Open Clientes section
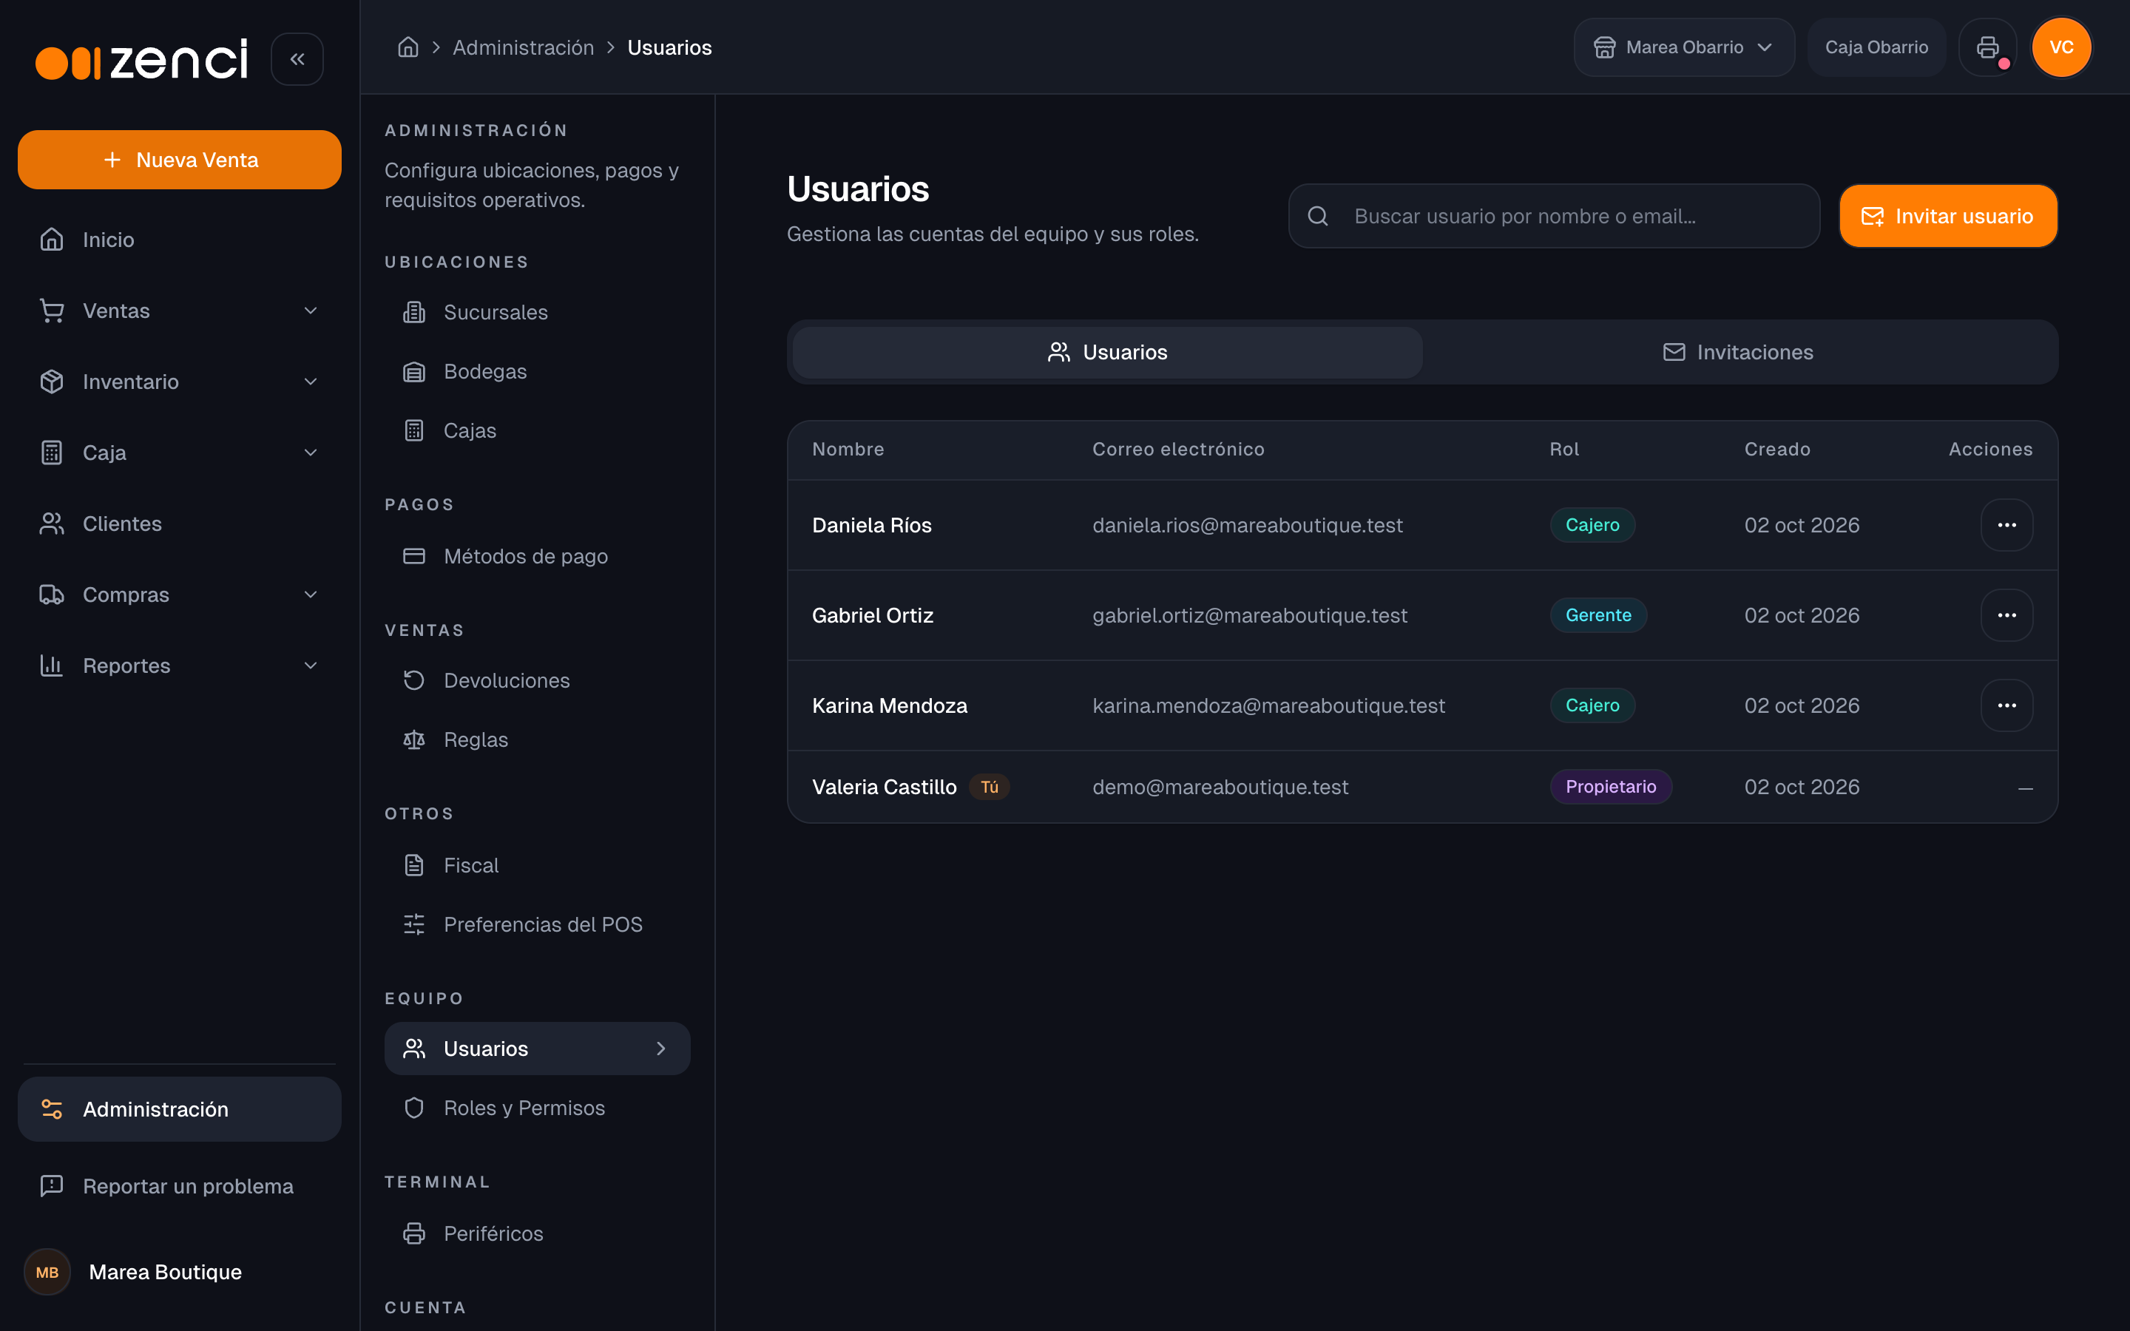2130x1331 pixels. [x=180, y=524]
